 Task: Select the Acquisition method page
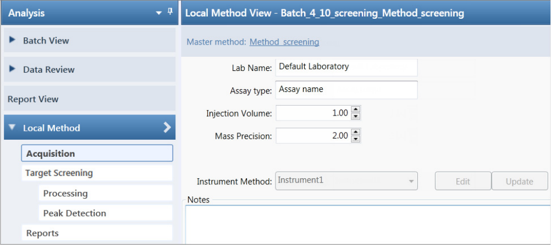tap(97, 153)
